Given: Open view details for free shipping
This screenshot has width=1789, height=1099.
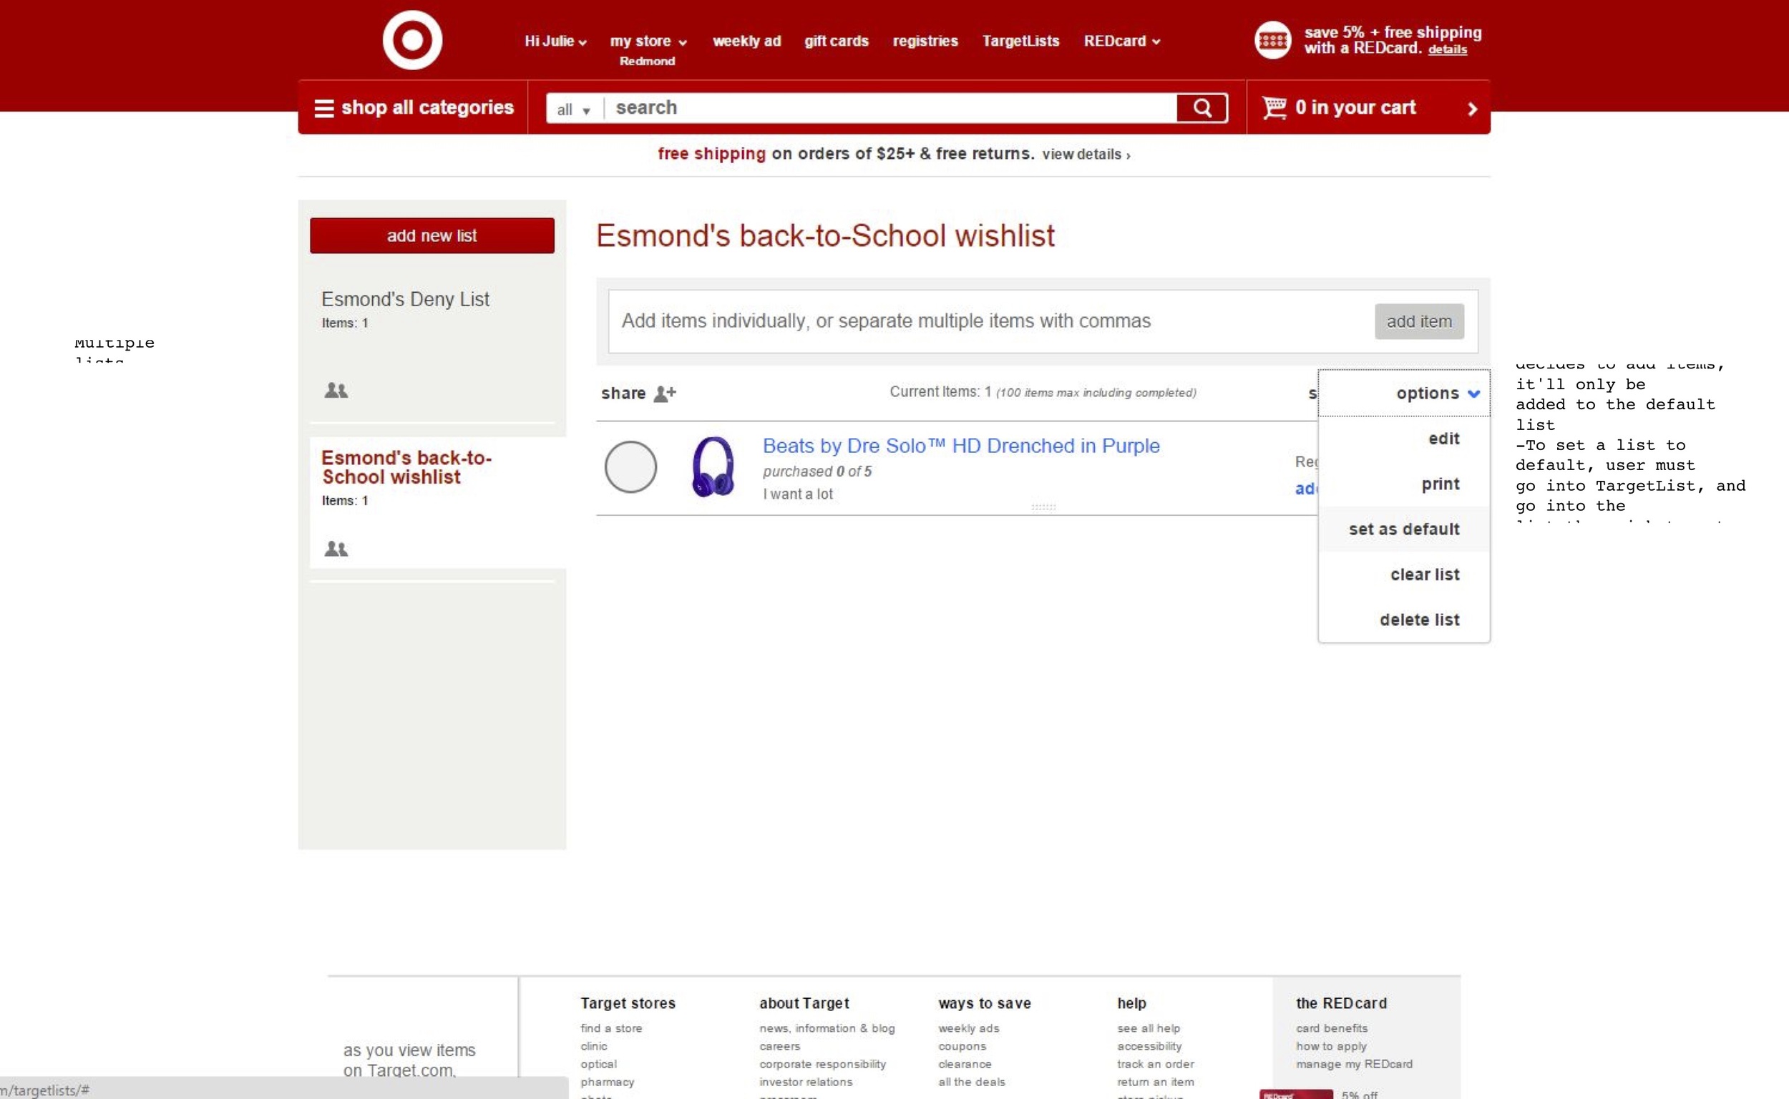Looking at the screenshot, I should click(x=1086, y=154).
